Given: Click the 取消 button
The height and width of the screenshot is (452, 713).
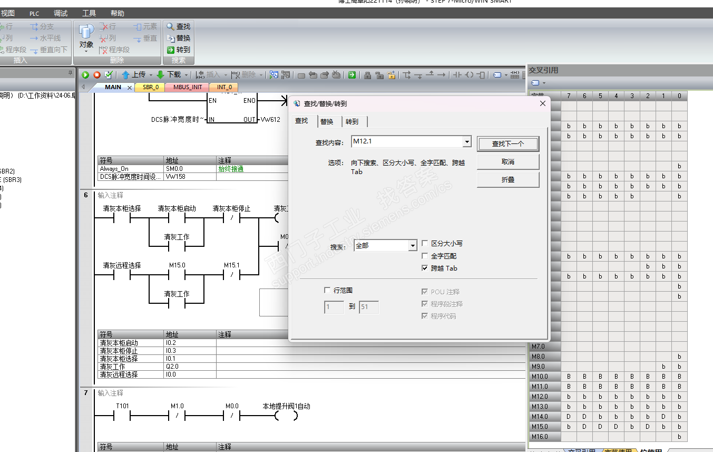Looking at the screenshot, I should tap(508, 161).
